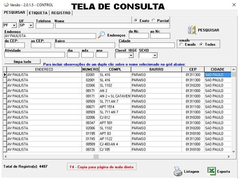240x182 pixels.
Task: Click the CJ 612 complement cell
Action: click(x=115, y=118)
